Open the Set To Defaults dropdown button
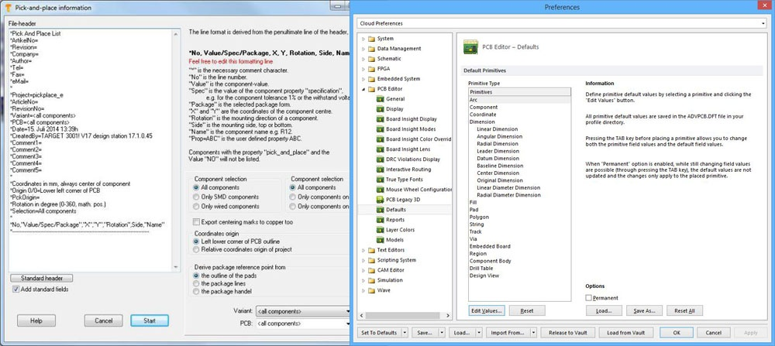The height and width of the screenshot is (346, 775). (382, 333)
